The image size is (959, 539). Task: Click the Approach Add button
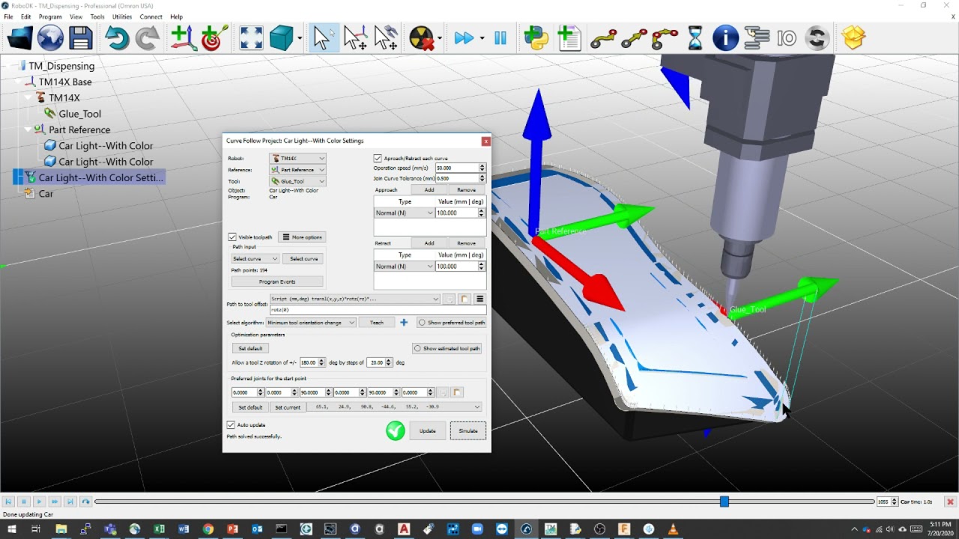[x=429, y=190]
